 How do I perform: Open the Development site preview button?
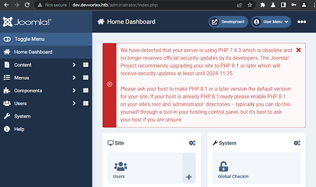click(x=228, y=22)
